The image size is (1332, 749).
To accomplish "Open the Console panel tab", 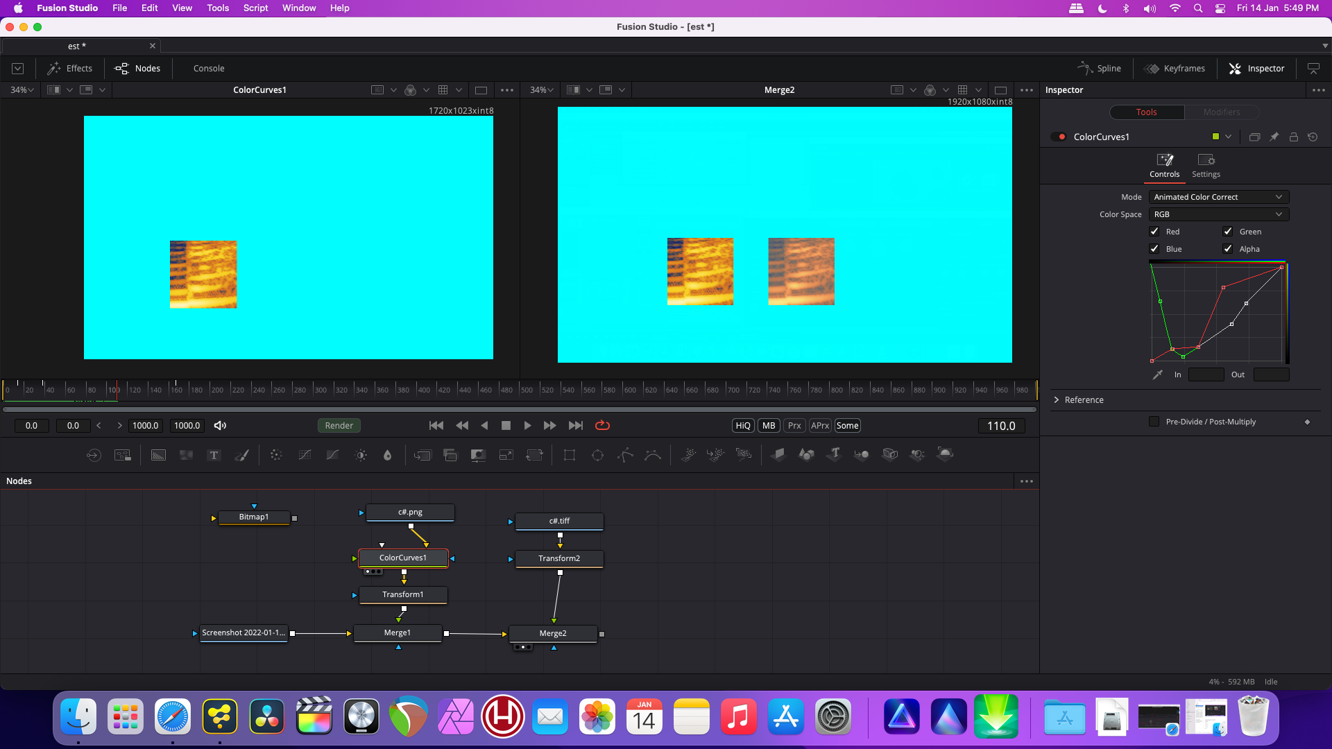I will point(209,69).
